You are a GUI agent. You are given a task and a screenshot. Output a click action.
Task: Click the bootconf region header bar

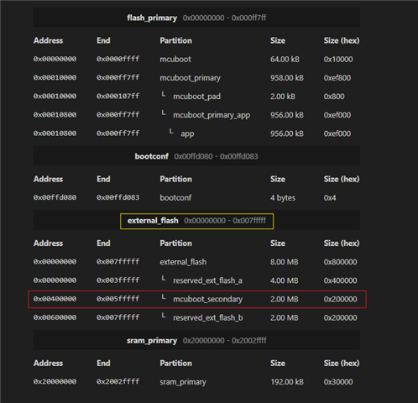coord(196,156)
